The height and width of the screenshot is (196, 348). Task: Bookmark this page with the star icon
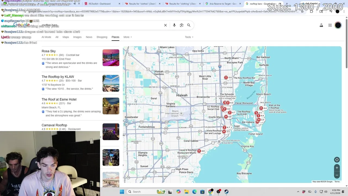tap(302, 11)
